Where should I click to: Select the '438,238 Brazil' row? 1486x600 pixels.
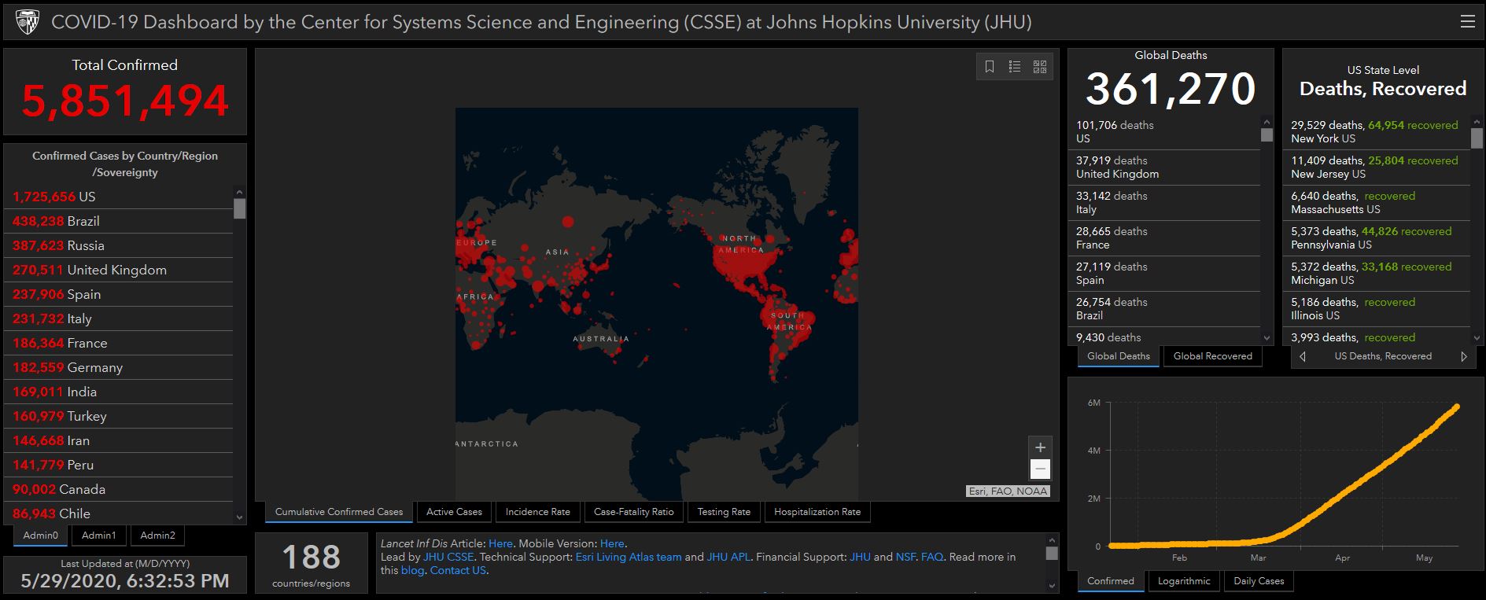pyautogui.click(x=119, y=221)
